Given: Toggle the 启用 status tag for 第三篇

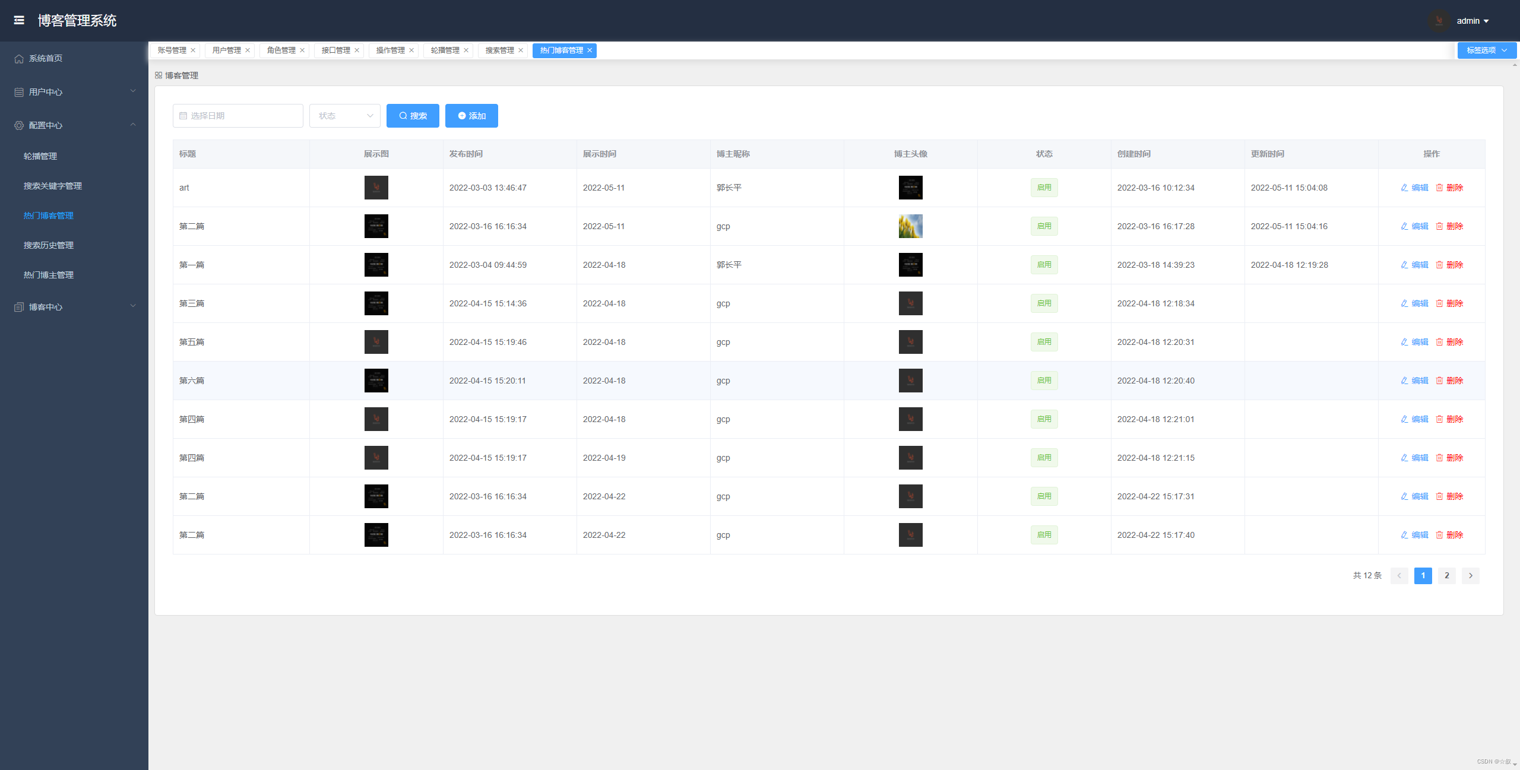Looking at the screenshot, I should (1044, 303).
